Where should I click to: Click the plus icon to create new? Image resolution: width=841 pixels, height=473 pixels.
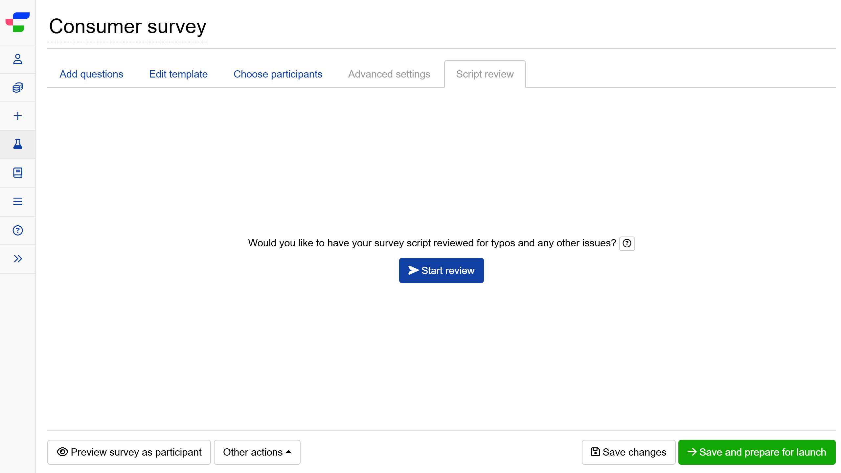tap(18, 116)
